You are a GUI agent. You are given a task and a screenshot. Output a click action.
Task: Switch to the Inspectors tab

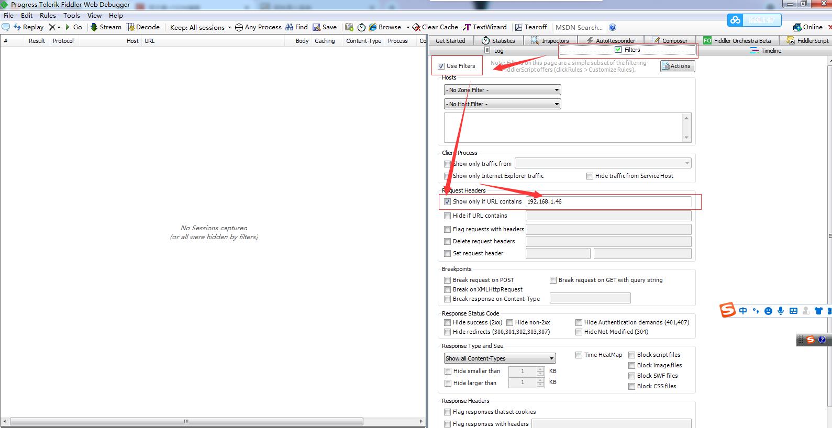pyautogui.click(x=550, y=40)
